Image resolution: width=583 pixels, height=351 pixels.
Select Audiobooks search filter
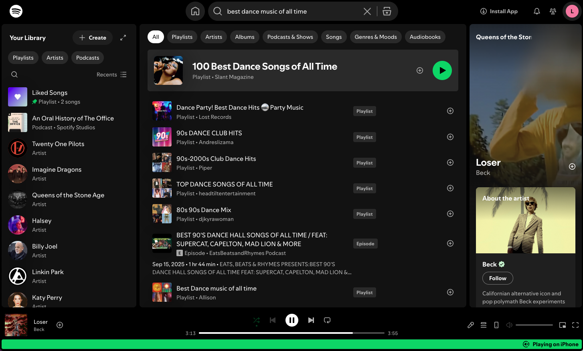(x=425, y=37)
